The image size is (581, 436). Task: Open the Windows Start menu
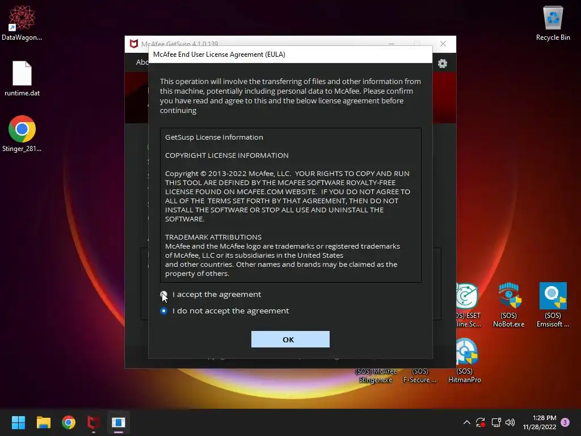(x=18, y=422)
